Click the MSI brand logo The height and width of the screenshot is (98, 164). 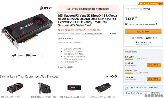coord(46,8)
